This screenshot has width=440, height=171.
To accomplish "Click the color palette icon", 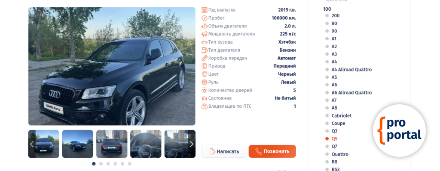I will coord(204,74).
